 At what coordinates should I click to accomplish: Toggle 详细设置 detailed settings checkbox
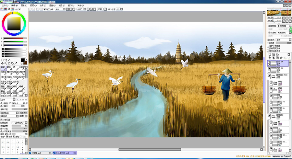(x=2, y=119)
